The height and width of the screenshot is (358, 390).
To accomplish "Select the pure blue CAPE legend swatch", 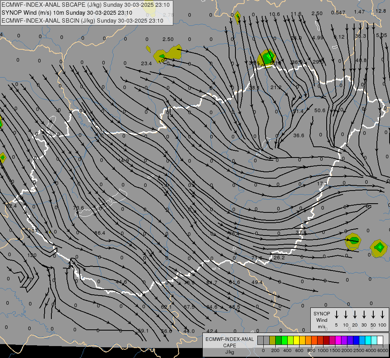I will (x=356, y=340).
